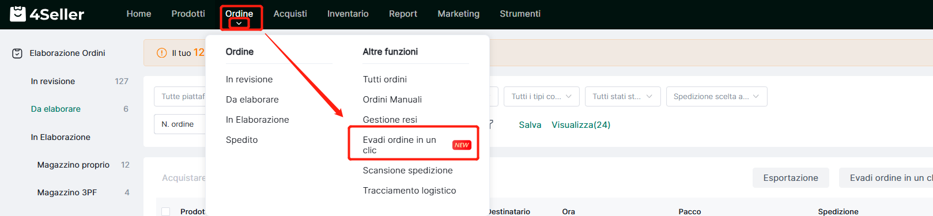Screen dimensions: 933x216
Task: Click the 4Seller logo icon
Action: tap(18, 14)
